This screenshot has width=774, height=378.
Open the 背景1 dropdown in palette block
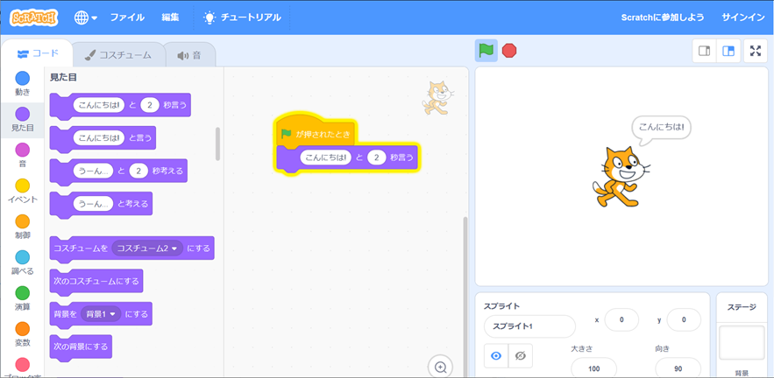pyautogui.click(x=101, y=314)
